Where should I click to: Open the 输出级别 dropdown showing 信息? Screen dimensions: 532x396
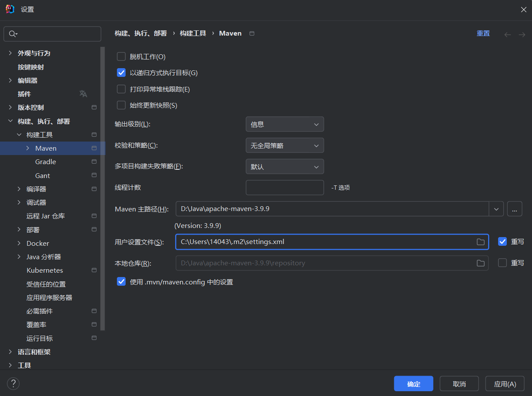coord(285,124)
